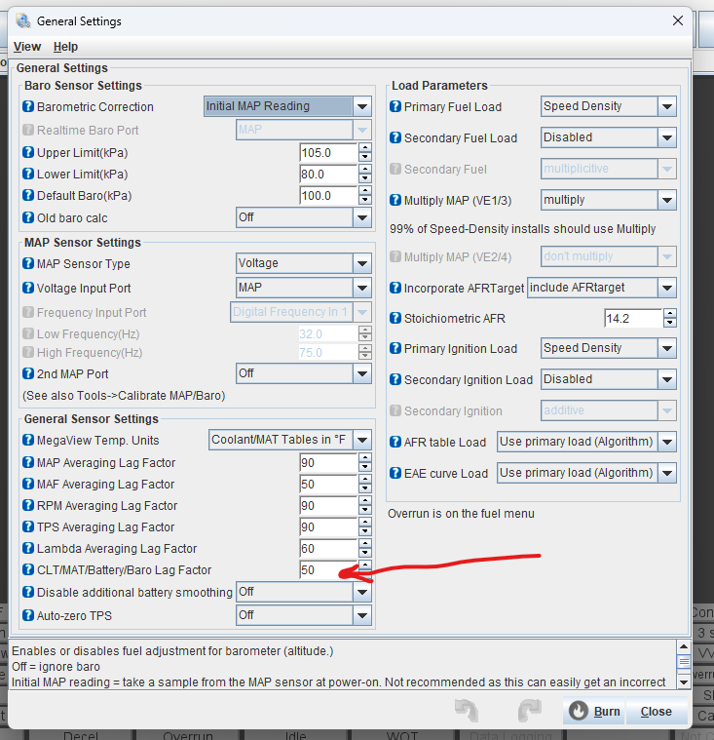Click help icon beside Barometric Correction

[x=28, y=107]
